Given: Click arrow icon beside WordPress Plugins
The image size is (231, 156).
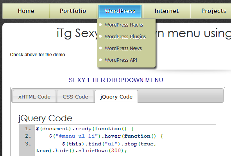Looking at the screenshot, I should click(x=100, y=36).
